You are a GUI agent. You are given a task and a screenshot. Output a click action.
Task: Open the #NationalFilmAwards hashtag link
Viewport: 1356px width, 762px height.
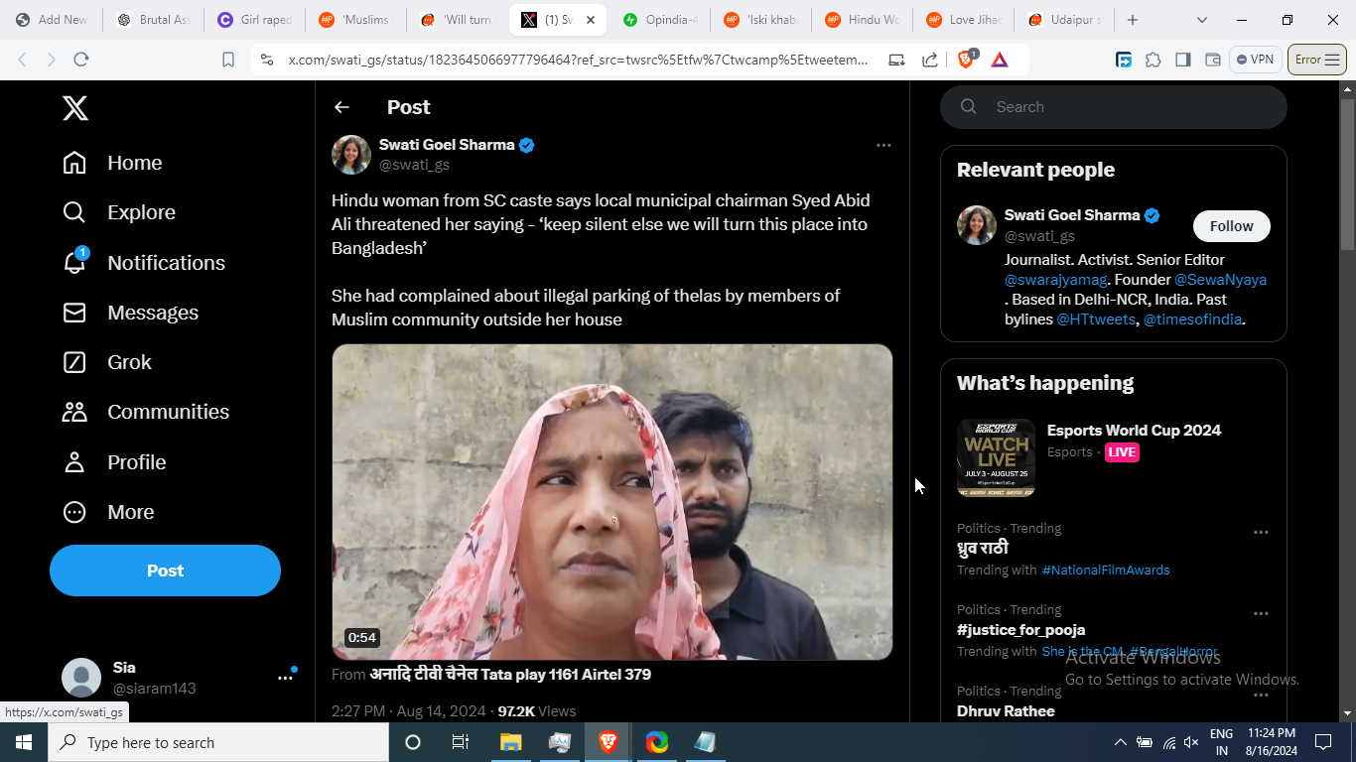(x=1106, y=571)
